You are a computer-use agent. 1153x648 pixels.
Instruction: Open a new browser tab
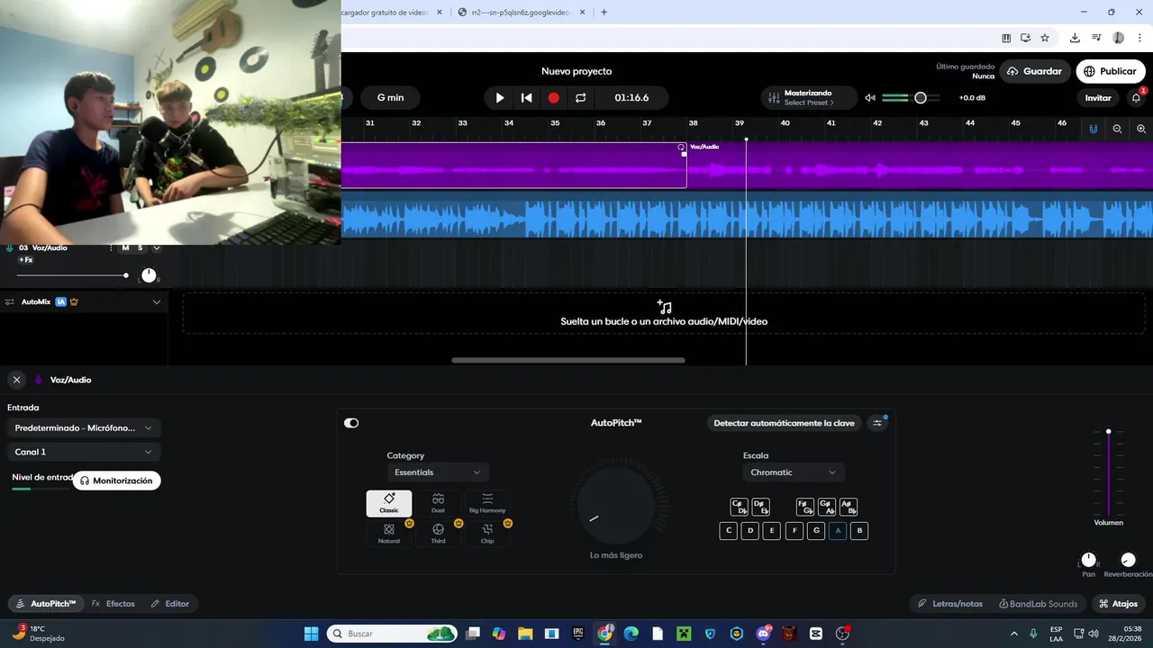604,12
